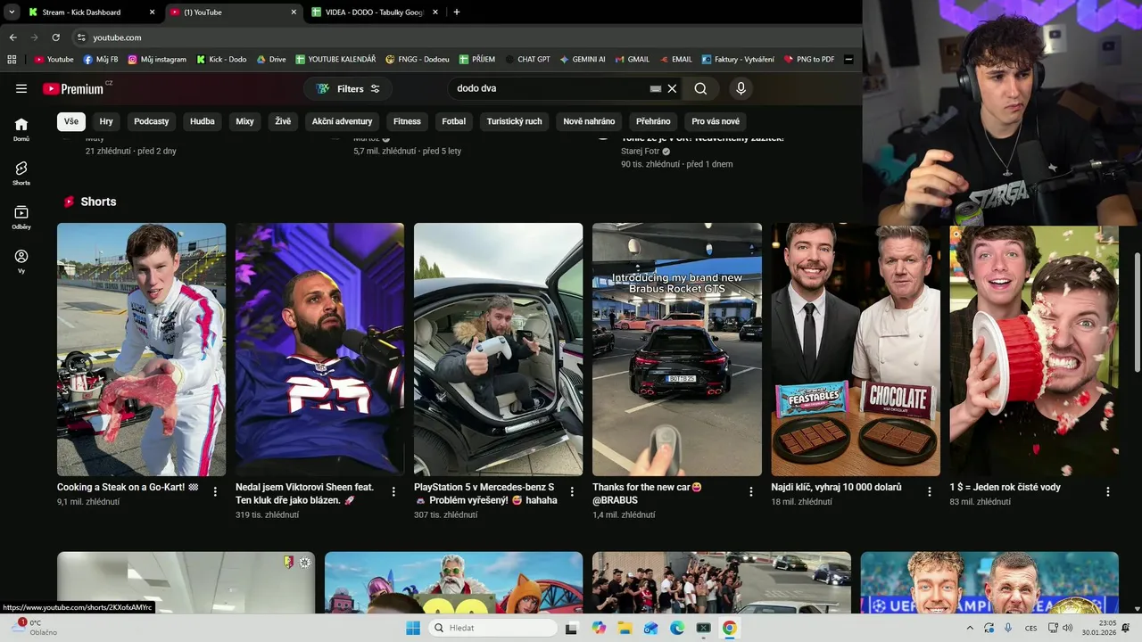Open the Feastables chocolate Short thumbnail
Image resolution: width=1142 pixels, height=642 pixels.
pyautogui.click(x=856, y=350)
